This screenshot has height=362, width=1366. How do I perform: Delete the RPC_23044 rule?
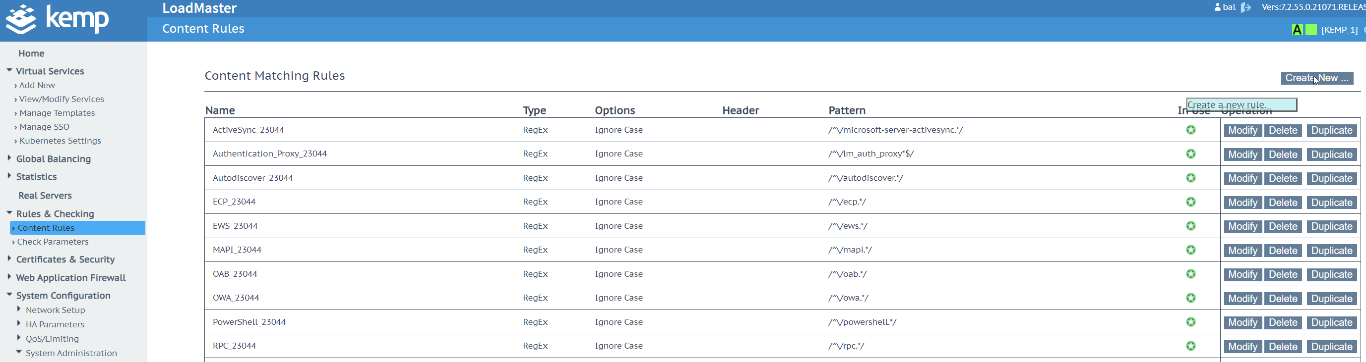tap(1283, 347)
